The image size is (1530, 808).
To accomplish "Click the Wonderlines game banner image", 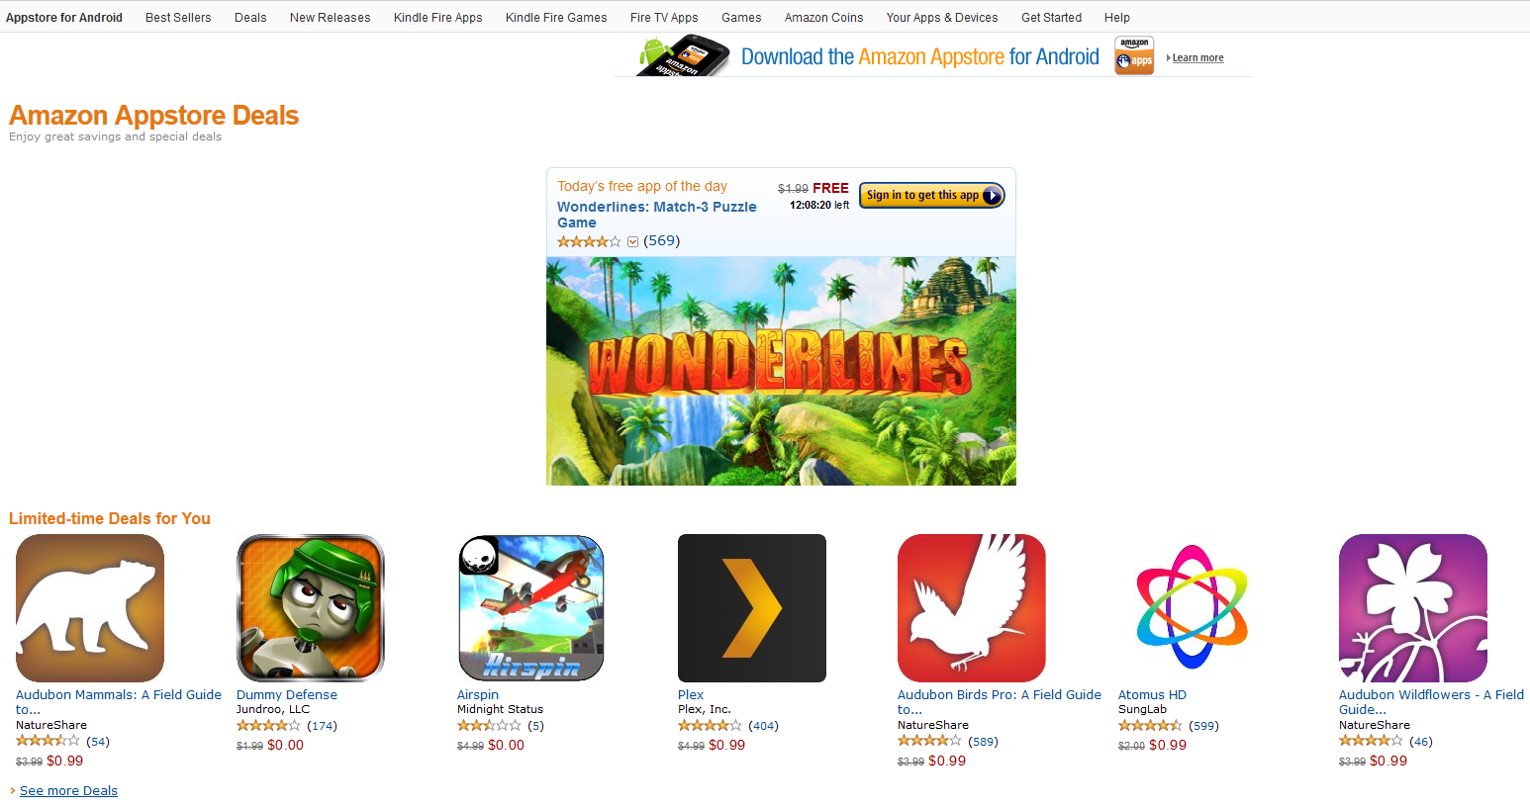I will tap(781, 371).
